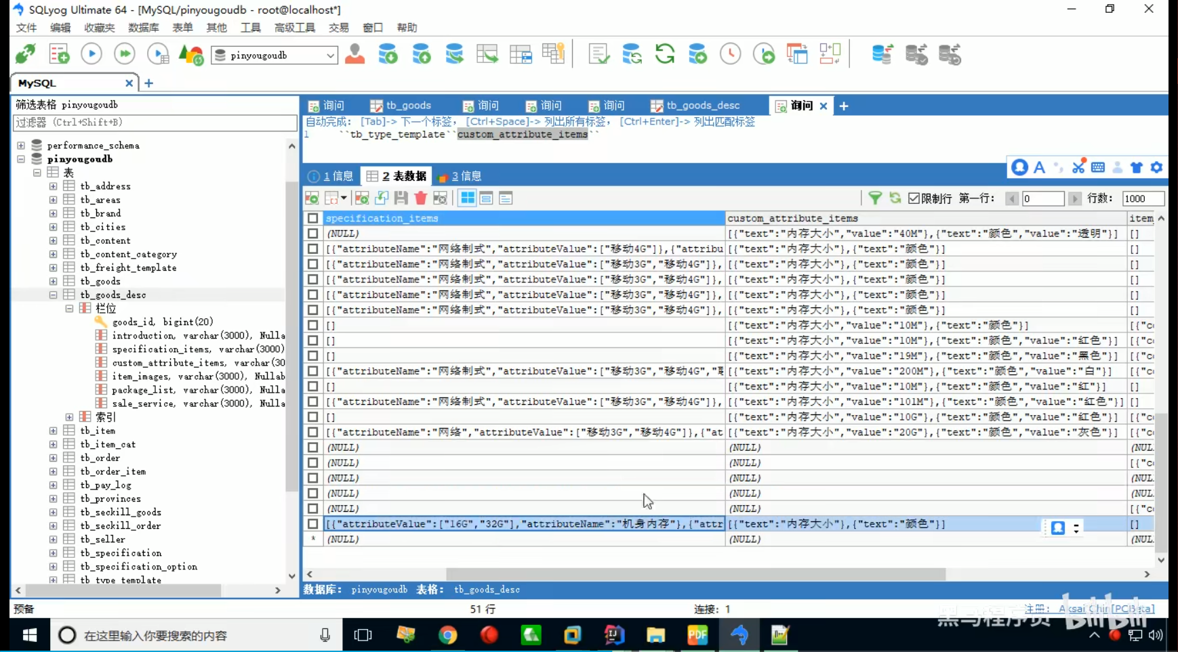Screen dimensions: 1178x652
Task: Click the delete row trash icon
Action: tap(420, 198)
